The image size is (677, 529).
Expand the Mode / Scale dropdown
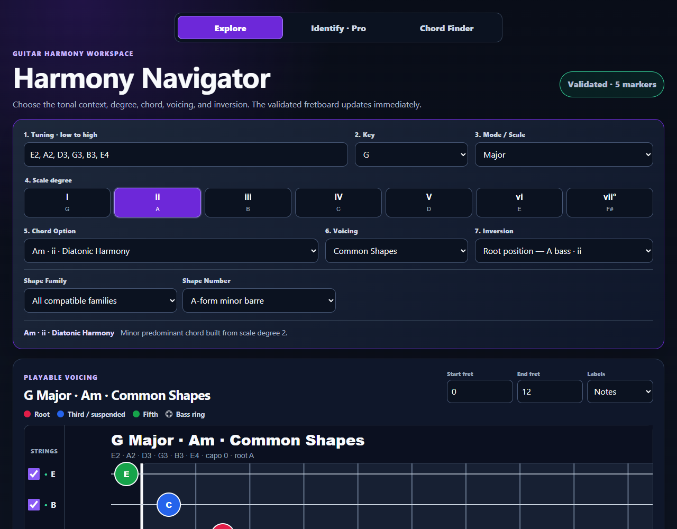click(564, 154)
